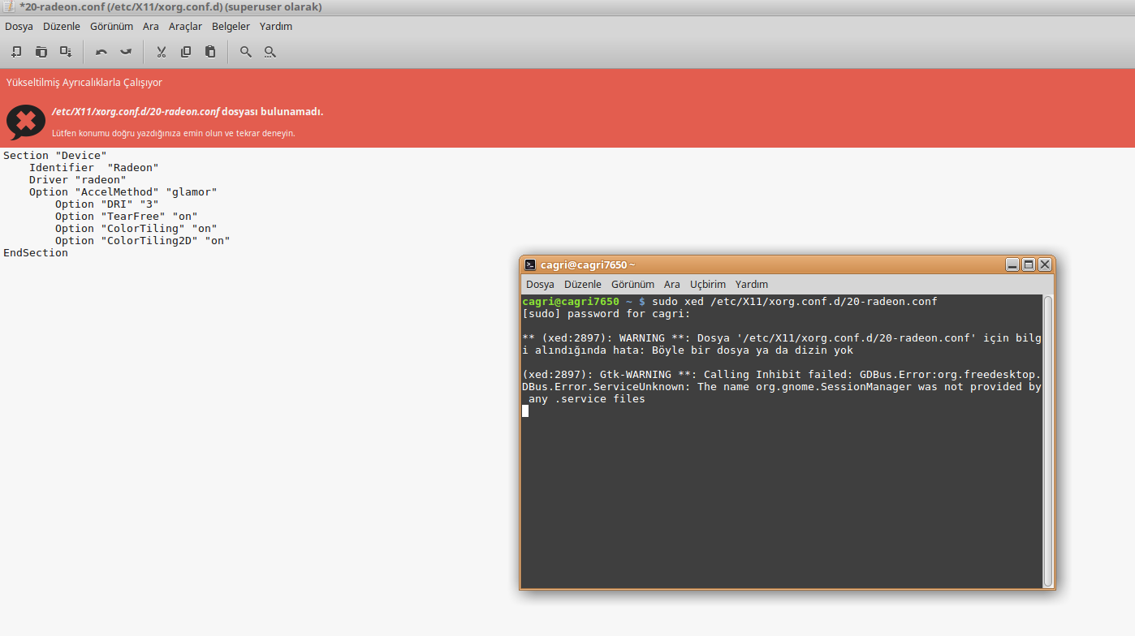
Task: Copy selection using toolbar icon
Action: (186, 52)
